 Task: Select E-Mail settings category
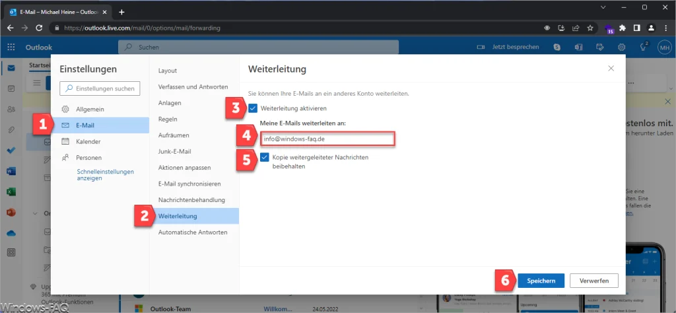(100, 125)
